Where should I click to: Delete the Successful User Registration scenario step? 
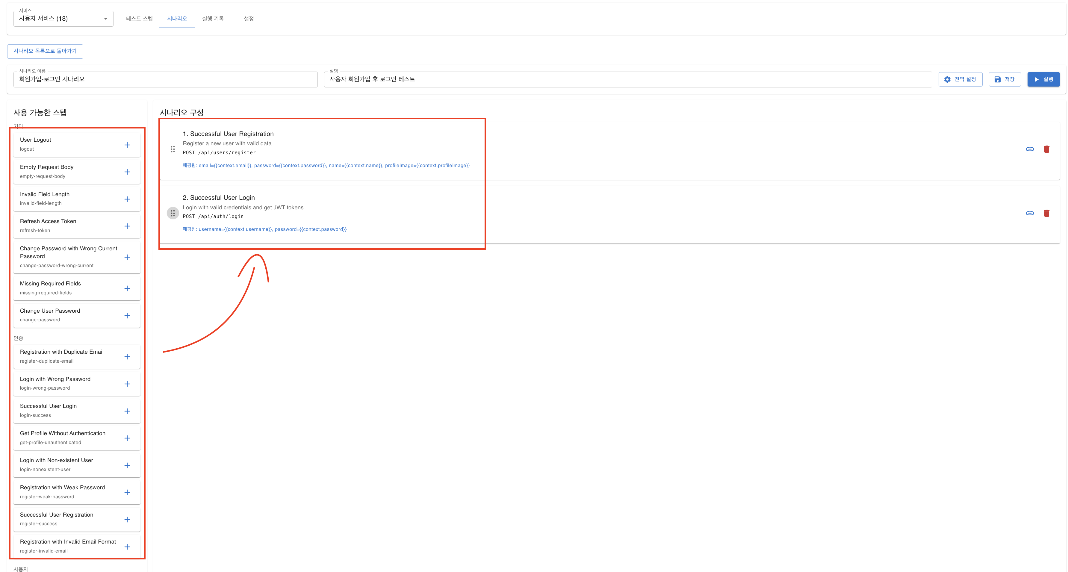point(1046,149)
